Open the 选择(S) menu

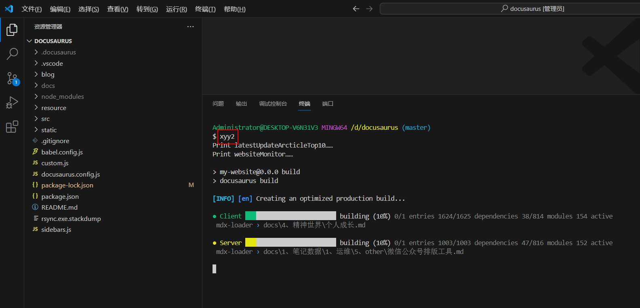pos(88,9)
